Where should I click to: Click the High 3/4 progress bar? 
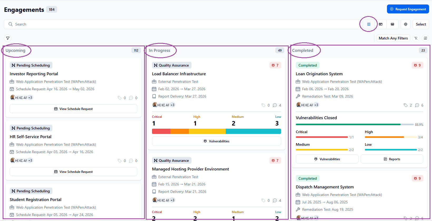point(391,137)
